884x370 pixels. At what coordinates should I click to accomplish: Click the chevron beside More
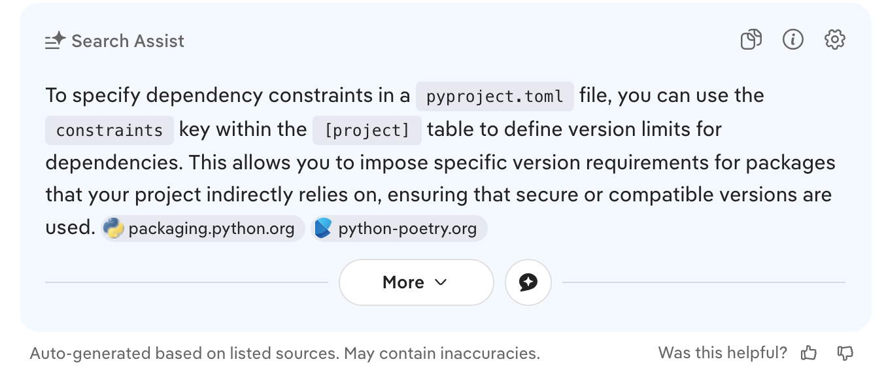[x=441, y=282]
